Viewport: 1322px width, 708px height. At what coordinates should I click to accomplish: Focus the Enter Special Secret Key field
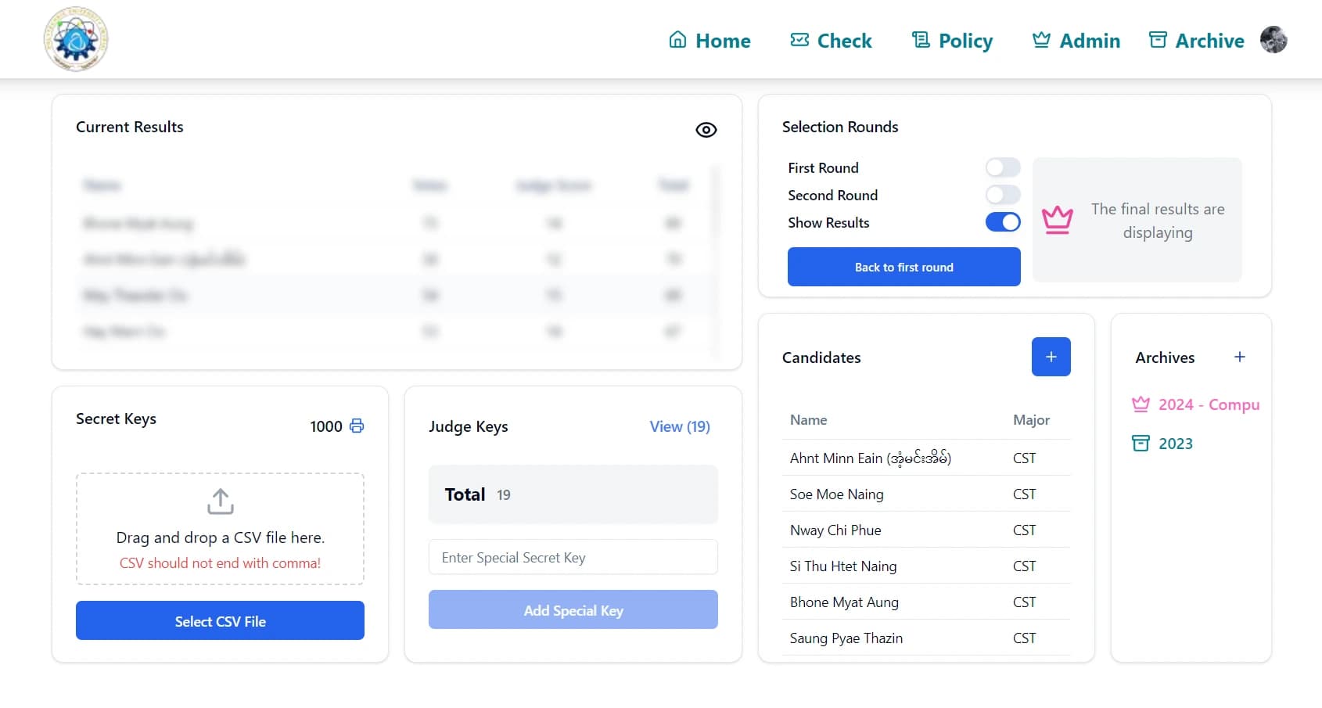tap(573, 557)
